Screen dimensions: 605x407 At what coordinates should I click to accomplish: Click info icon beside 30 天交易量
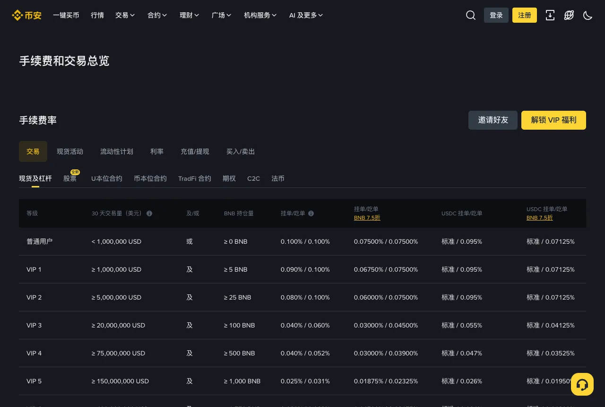coord(149,213)
